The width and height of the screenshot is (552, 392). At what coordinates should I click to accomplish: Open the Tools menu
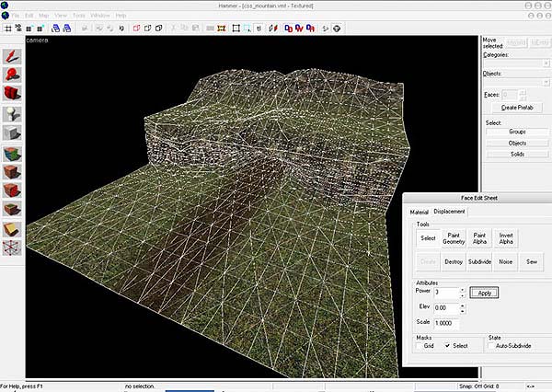[x=79, y=16]
